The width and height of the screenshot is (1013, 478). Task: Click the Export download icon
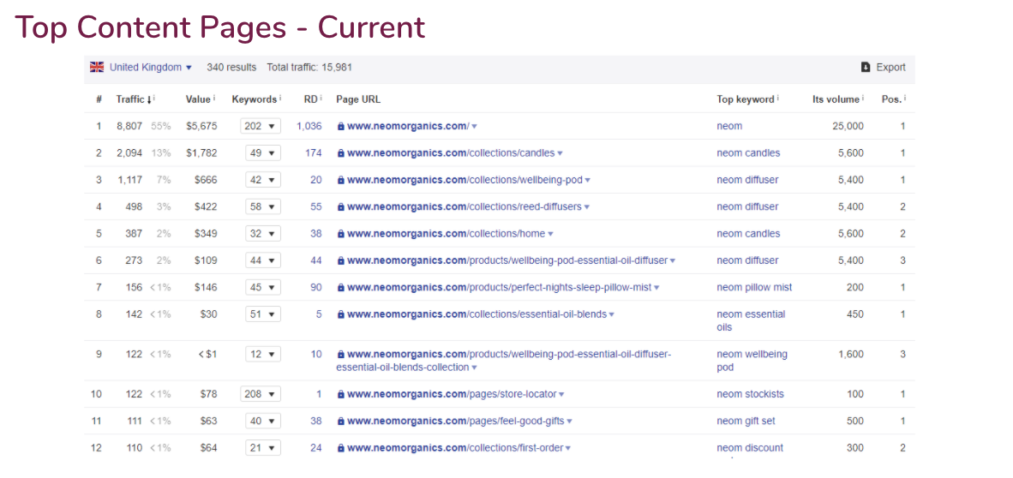(x=866, y=67)
